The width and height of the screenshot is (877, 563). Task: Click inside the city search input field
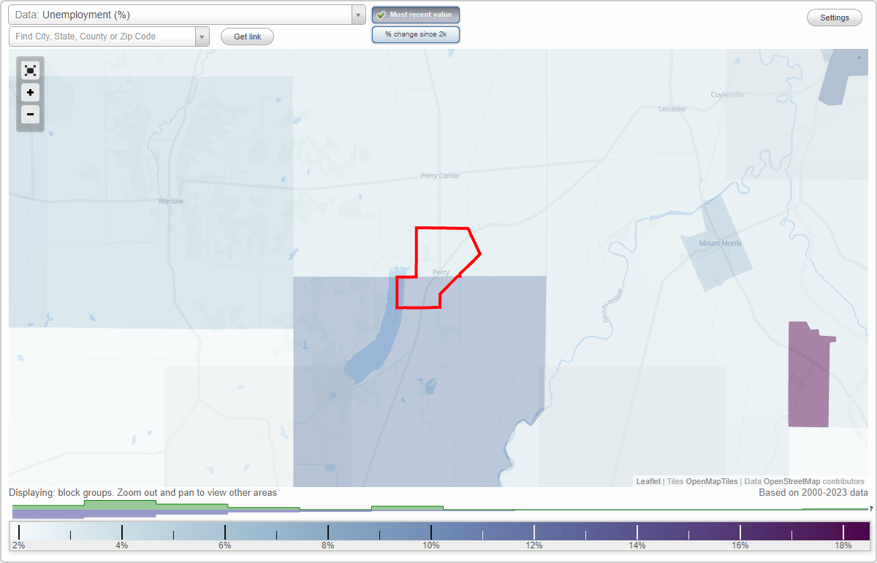tap(102, 36)
